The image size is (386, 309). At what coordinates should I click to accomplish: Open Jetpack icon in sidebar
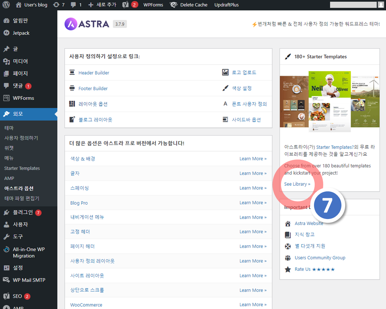[x=7, y=33]
